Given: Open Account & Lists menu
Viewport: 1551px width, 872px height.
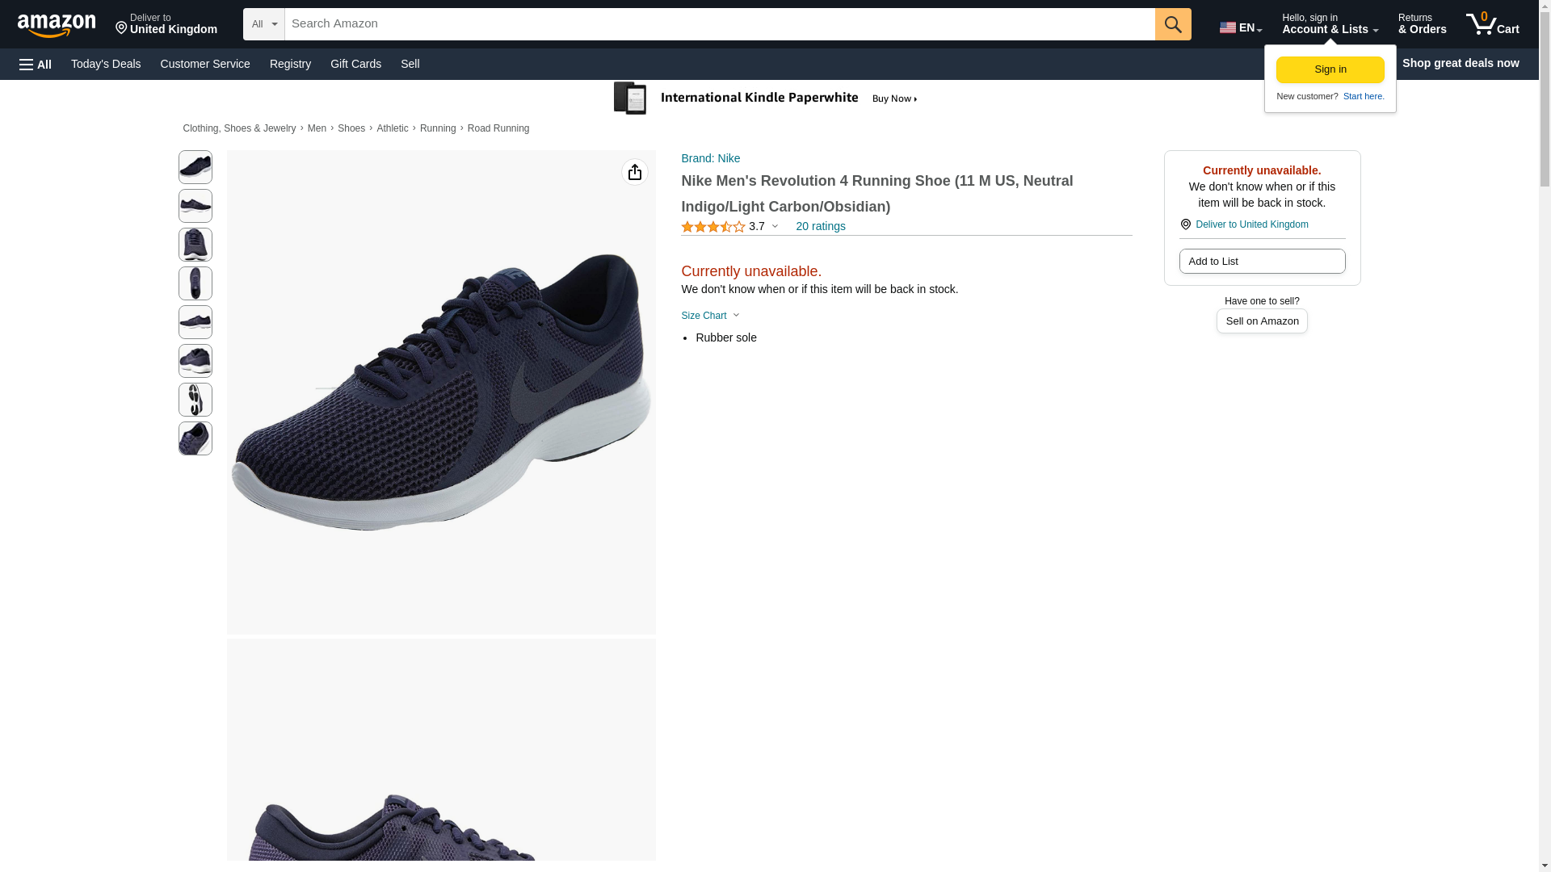Looking at the screenshot, I should [1330, 24].
